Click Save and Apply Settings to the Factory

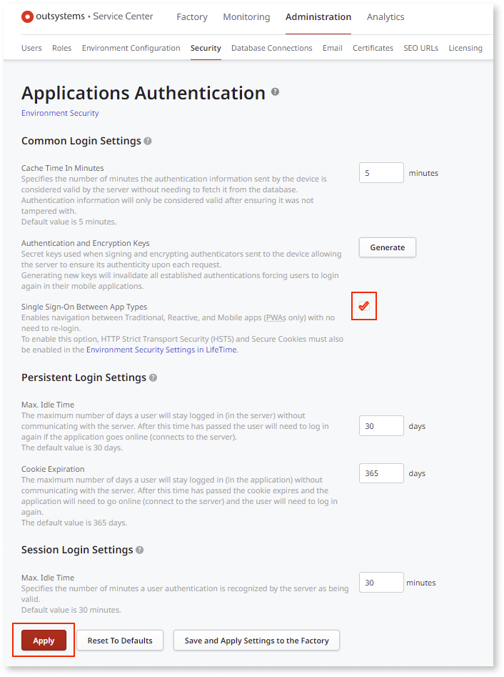point(256,641)
